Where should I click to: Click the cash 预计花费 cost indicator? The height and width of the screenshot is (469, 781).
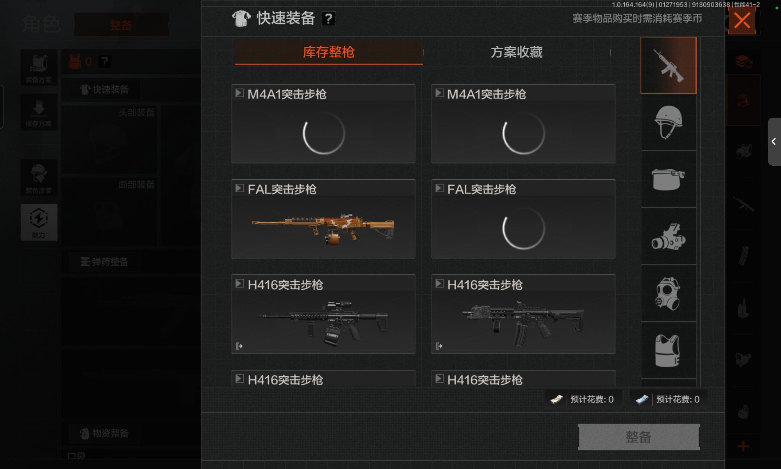click(583, 399)
